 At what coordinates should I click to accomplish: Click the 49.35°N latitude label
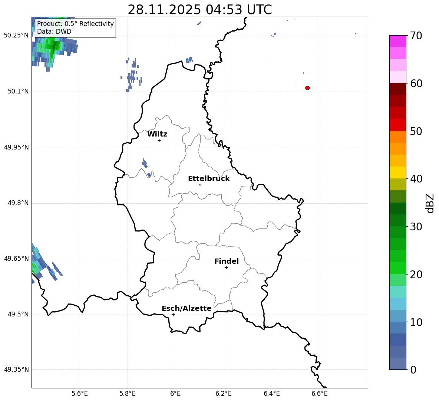pos(16,369)
